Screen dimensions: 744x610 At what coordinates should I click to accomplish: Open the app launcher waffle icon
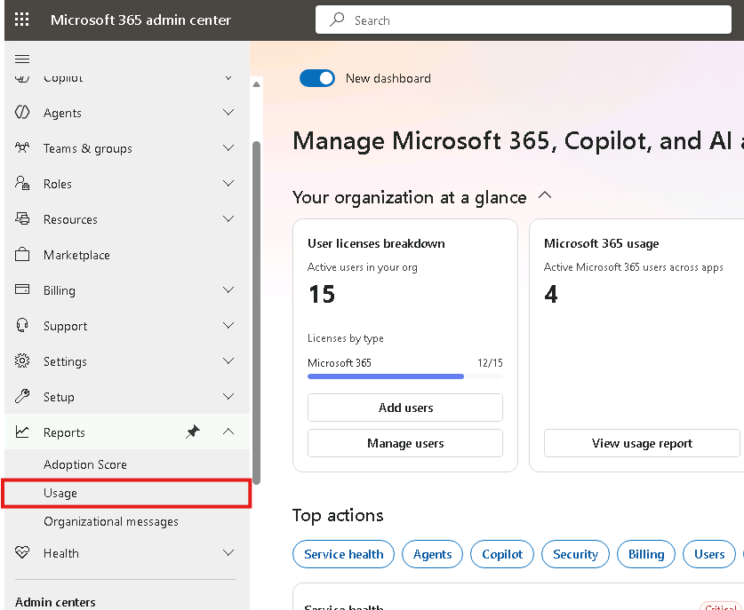coord(22,20)
